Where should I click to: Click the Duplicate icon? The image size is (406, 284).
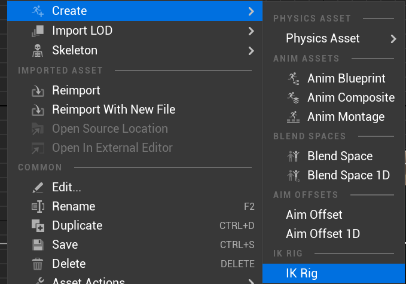[x=38, y=225]
